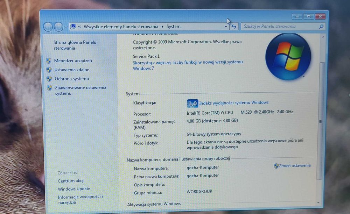Expand the arrow before System breadcrumb
This screenshot has height=214, width=350.
click(162, 27)
